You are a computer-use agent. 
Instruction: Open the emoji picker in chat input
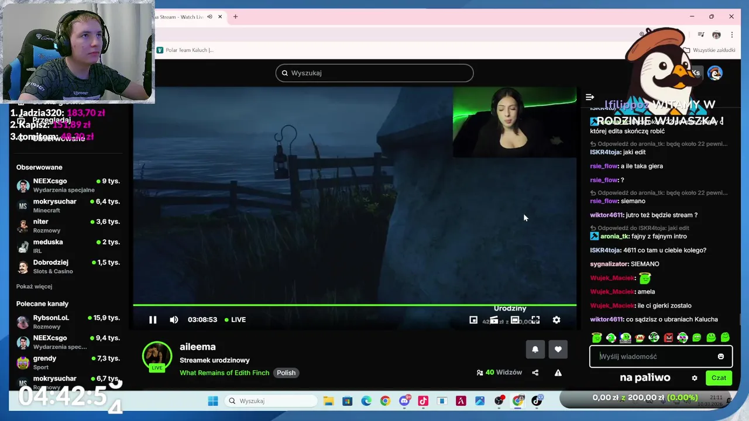click(721, 357)
